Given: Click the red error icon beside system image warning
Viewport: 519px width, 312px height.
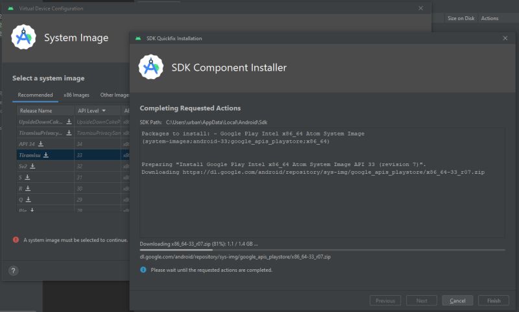Looking at the screenshot, I should (16, 240).
